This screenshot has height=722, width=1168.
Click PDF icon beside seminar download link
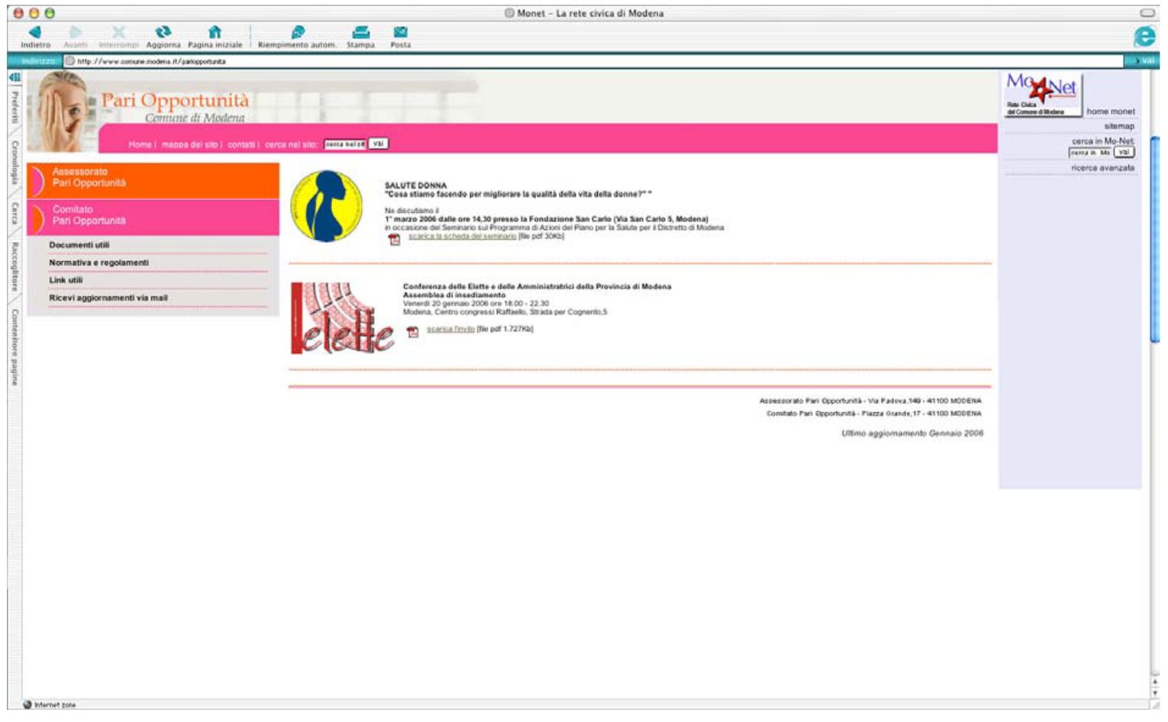tap(395, 240)
